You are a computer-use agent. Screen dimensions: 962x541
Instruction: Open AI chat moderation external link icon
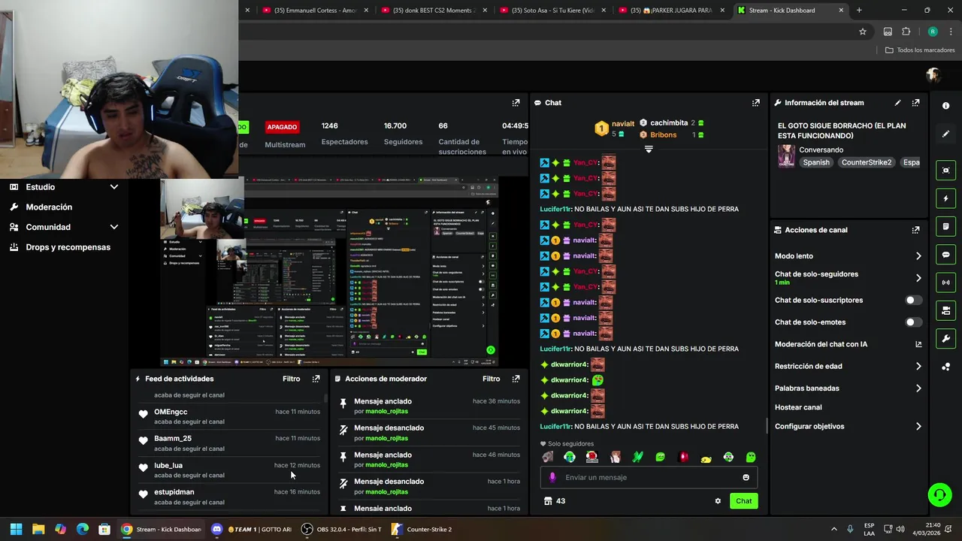[x=918, y=344]
